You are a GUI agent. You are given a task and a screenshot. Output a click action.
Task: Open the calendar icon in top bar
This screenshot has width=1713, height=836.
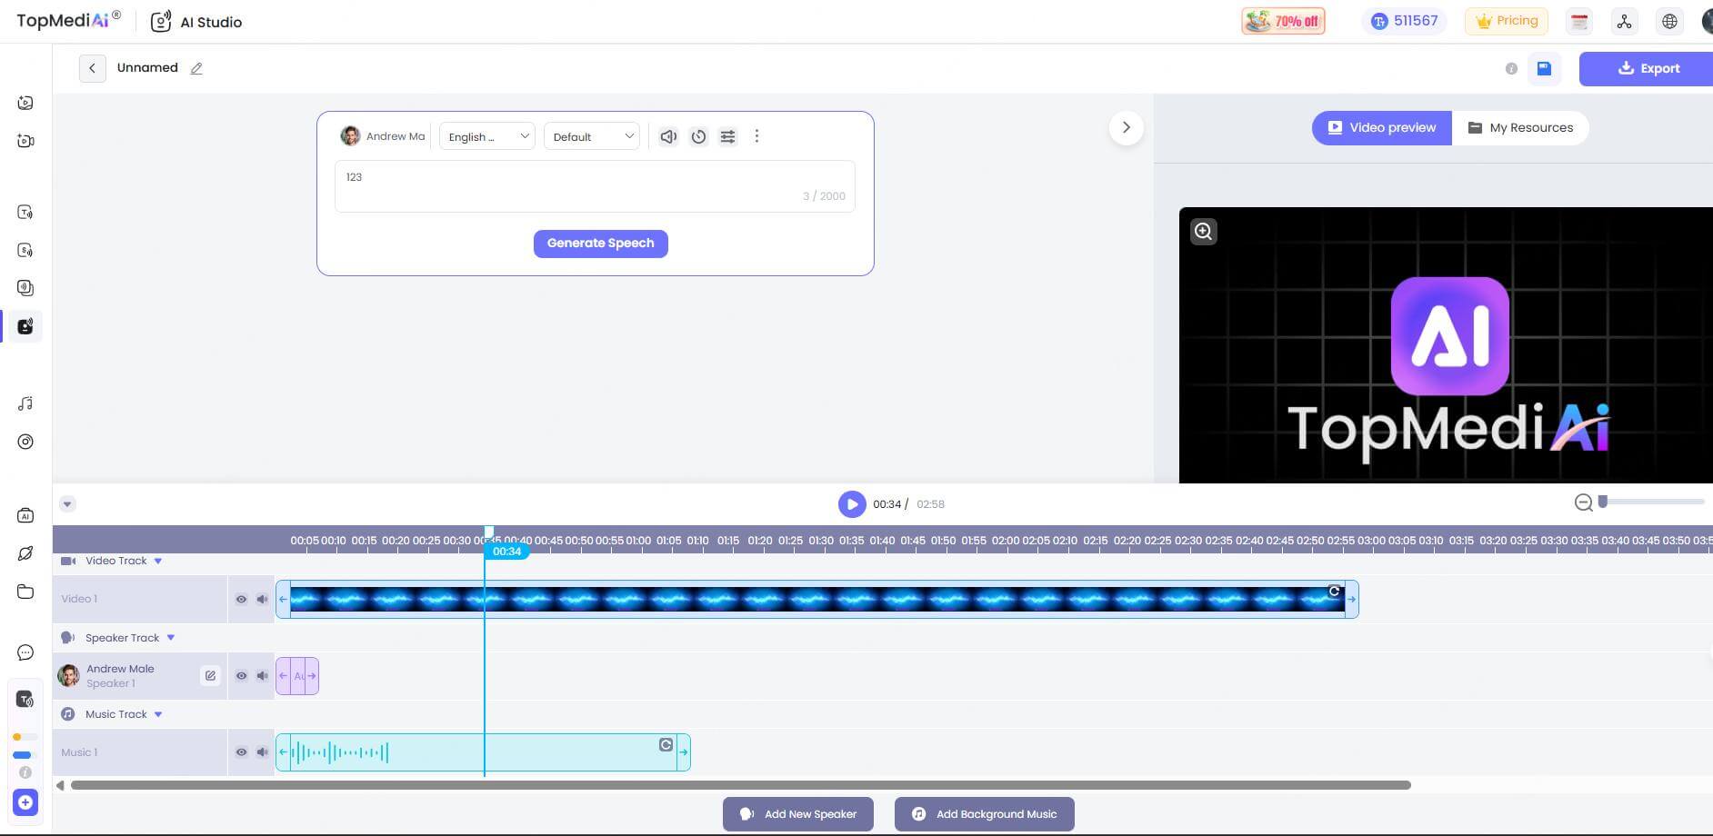point(1580,22)
